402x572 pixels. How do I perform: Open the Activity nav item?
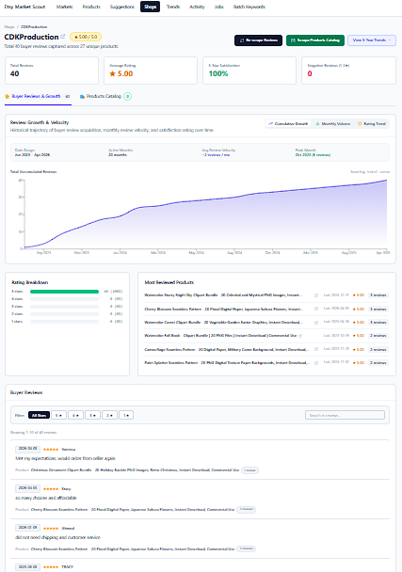click(197, 7)
